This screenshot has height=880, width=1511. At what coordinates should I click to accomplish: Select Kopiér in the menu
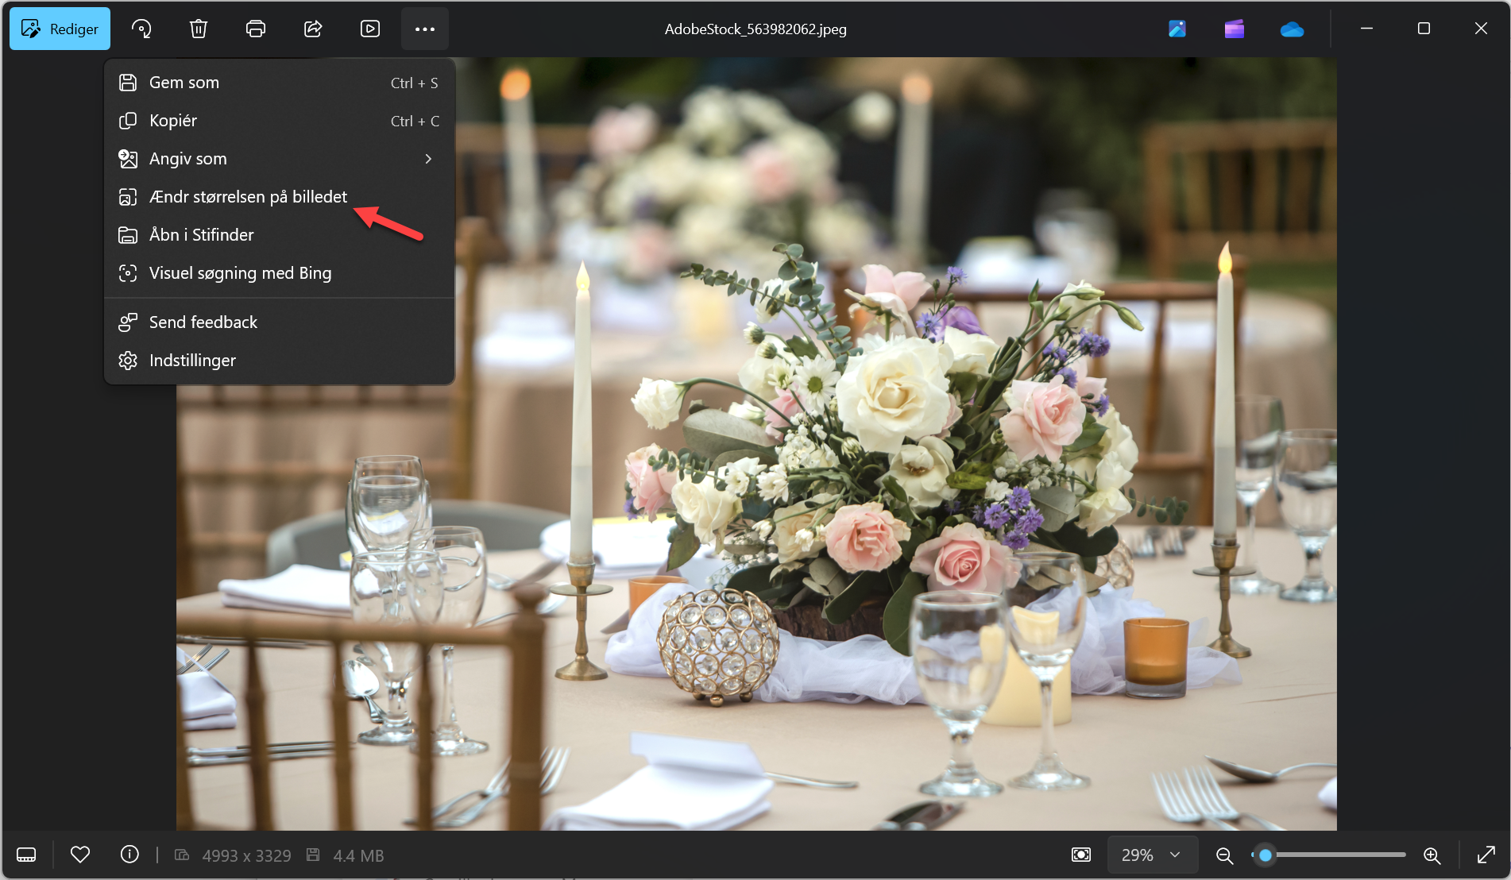[279, 121]
